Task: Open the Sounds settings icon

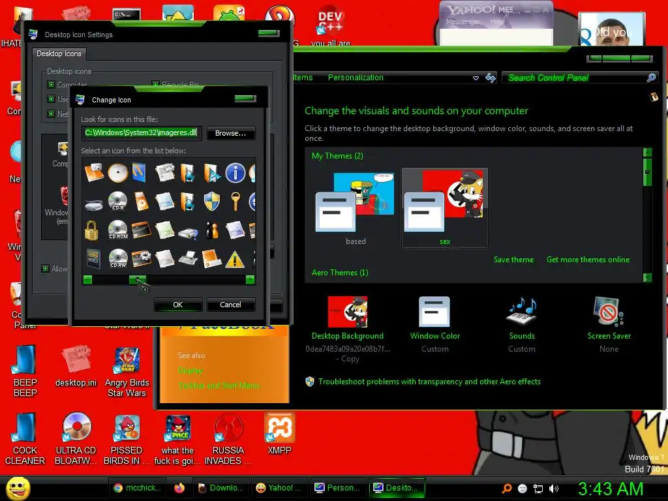Action: coord(522,311)
